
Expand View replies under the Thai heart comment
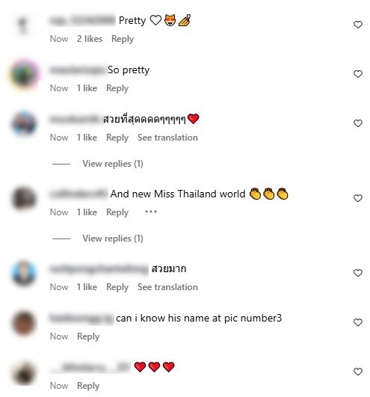pos(113,164)
